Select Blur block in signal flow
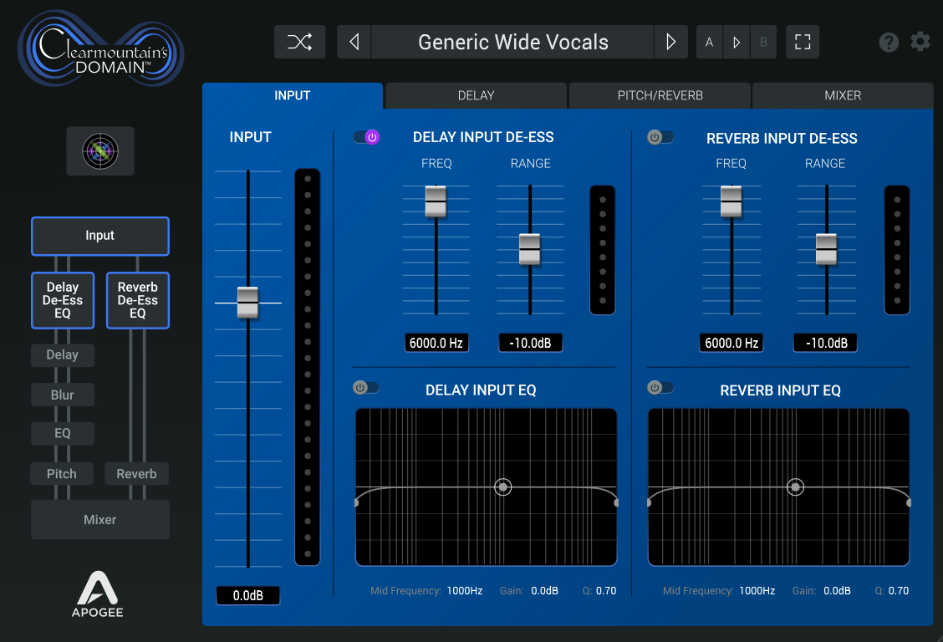Screen dimensions: 943x642 (63, 395)
